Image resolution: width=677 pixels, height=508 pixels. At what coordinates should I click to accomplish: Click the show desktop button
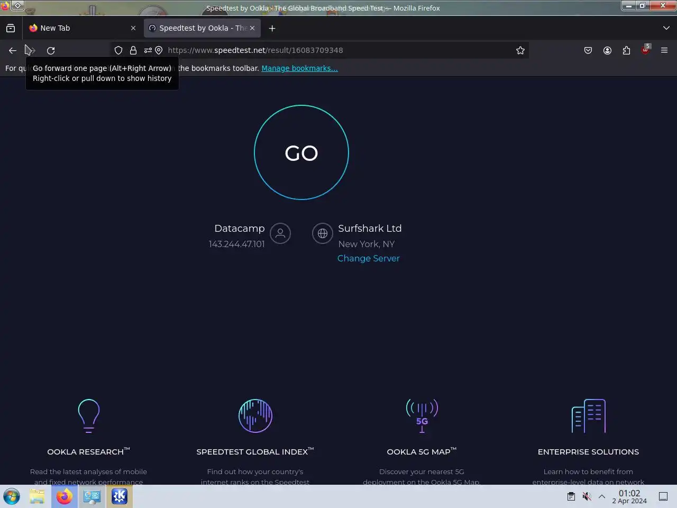[x=663, y=496]
